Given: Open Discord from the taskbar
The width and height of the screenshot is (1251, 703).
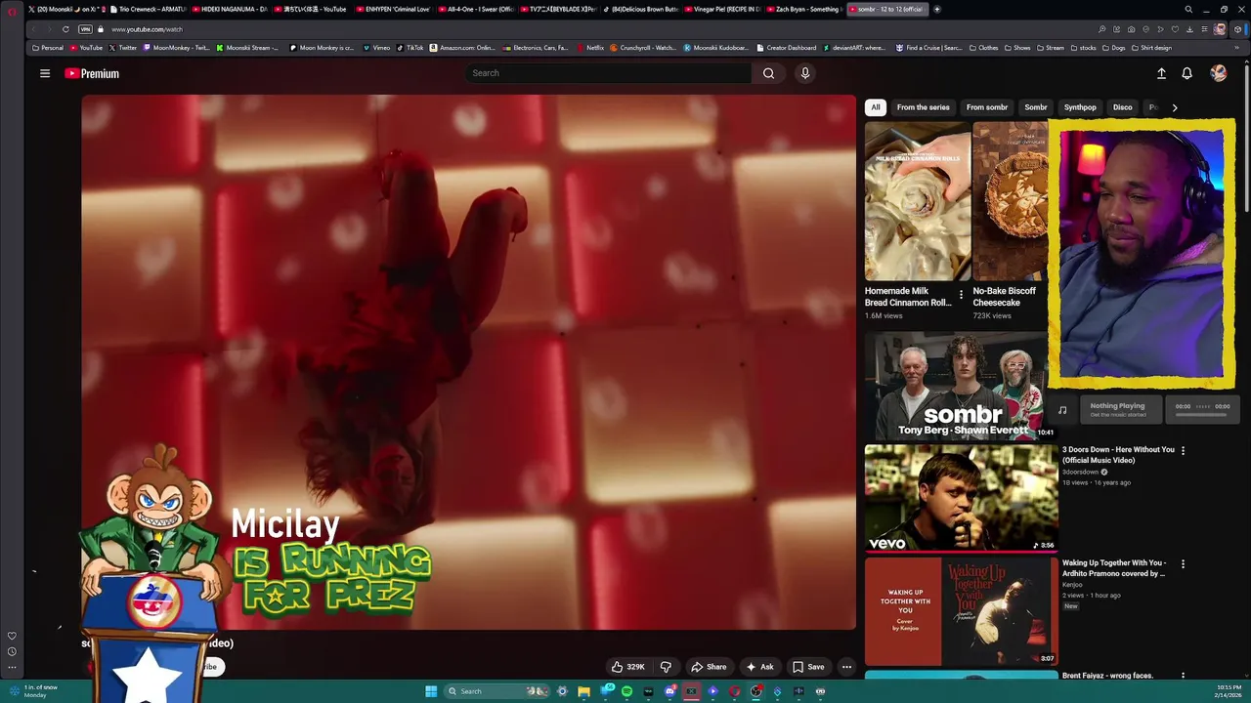Looking at the screenshot, I should point(669,691).
